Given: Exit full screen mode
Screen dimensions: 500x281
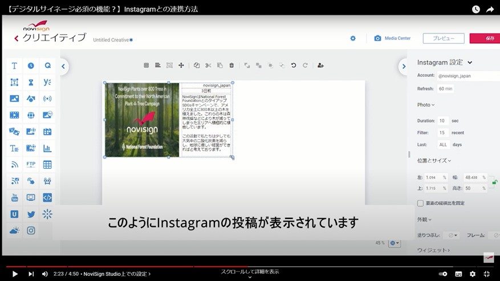Looking at the screenshot, I should (x=487, y=274).
